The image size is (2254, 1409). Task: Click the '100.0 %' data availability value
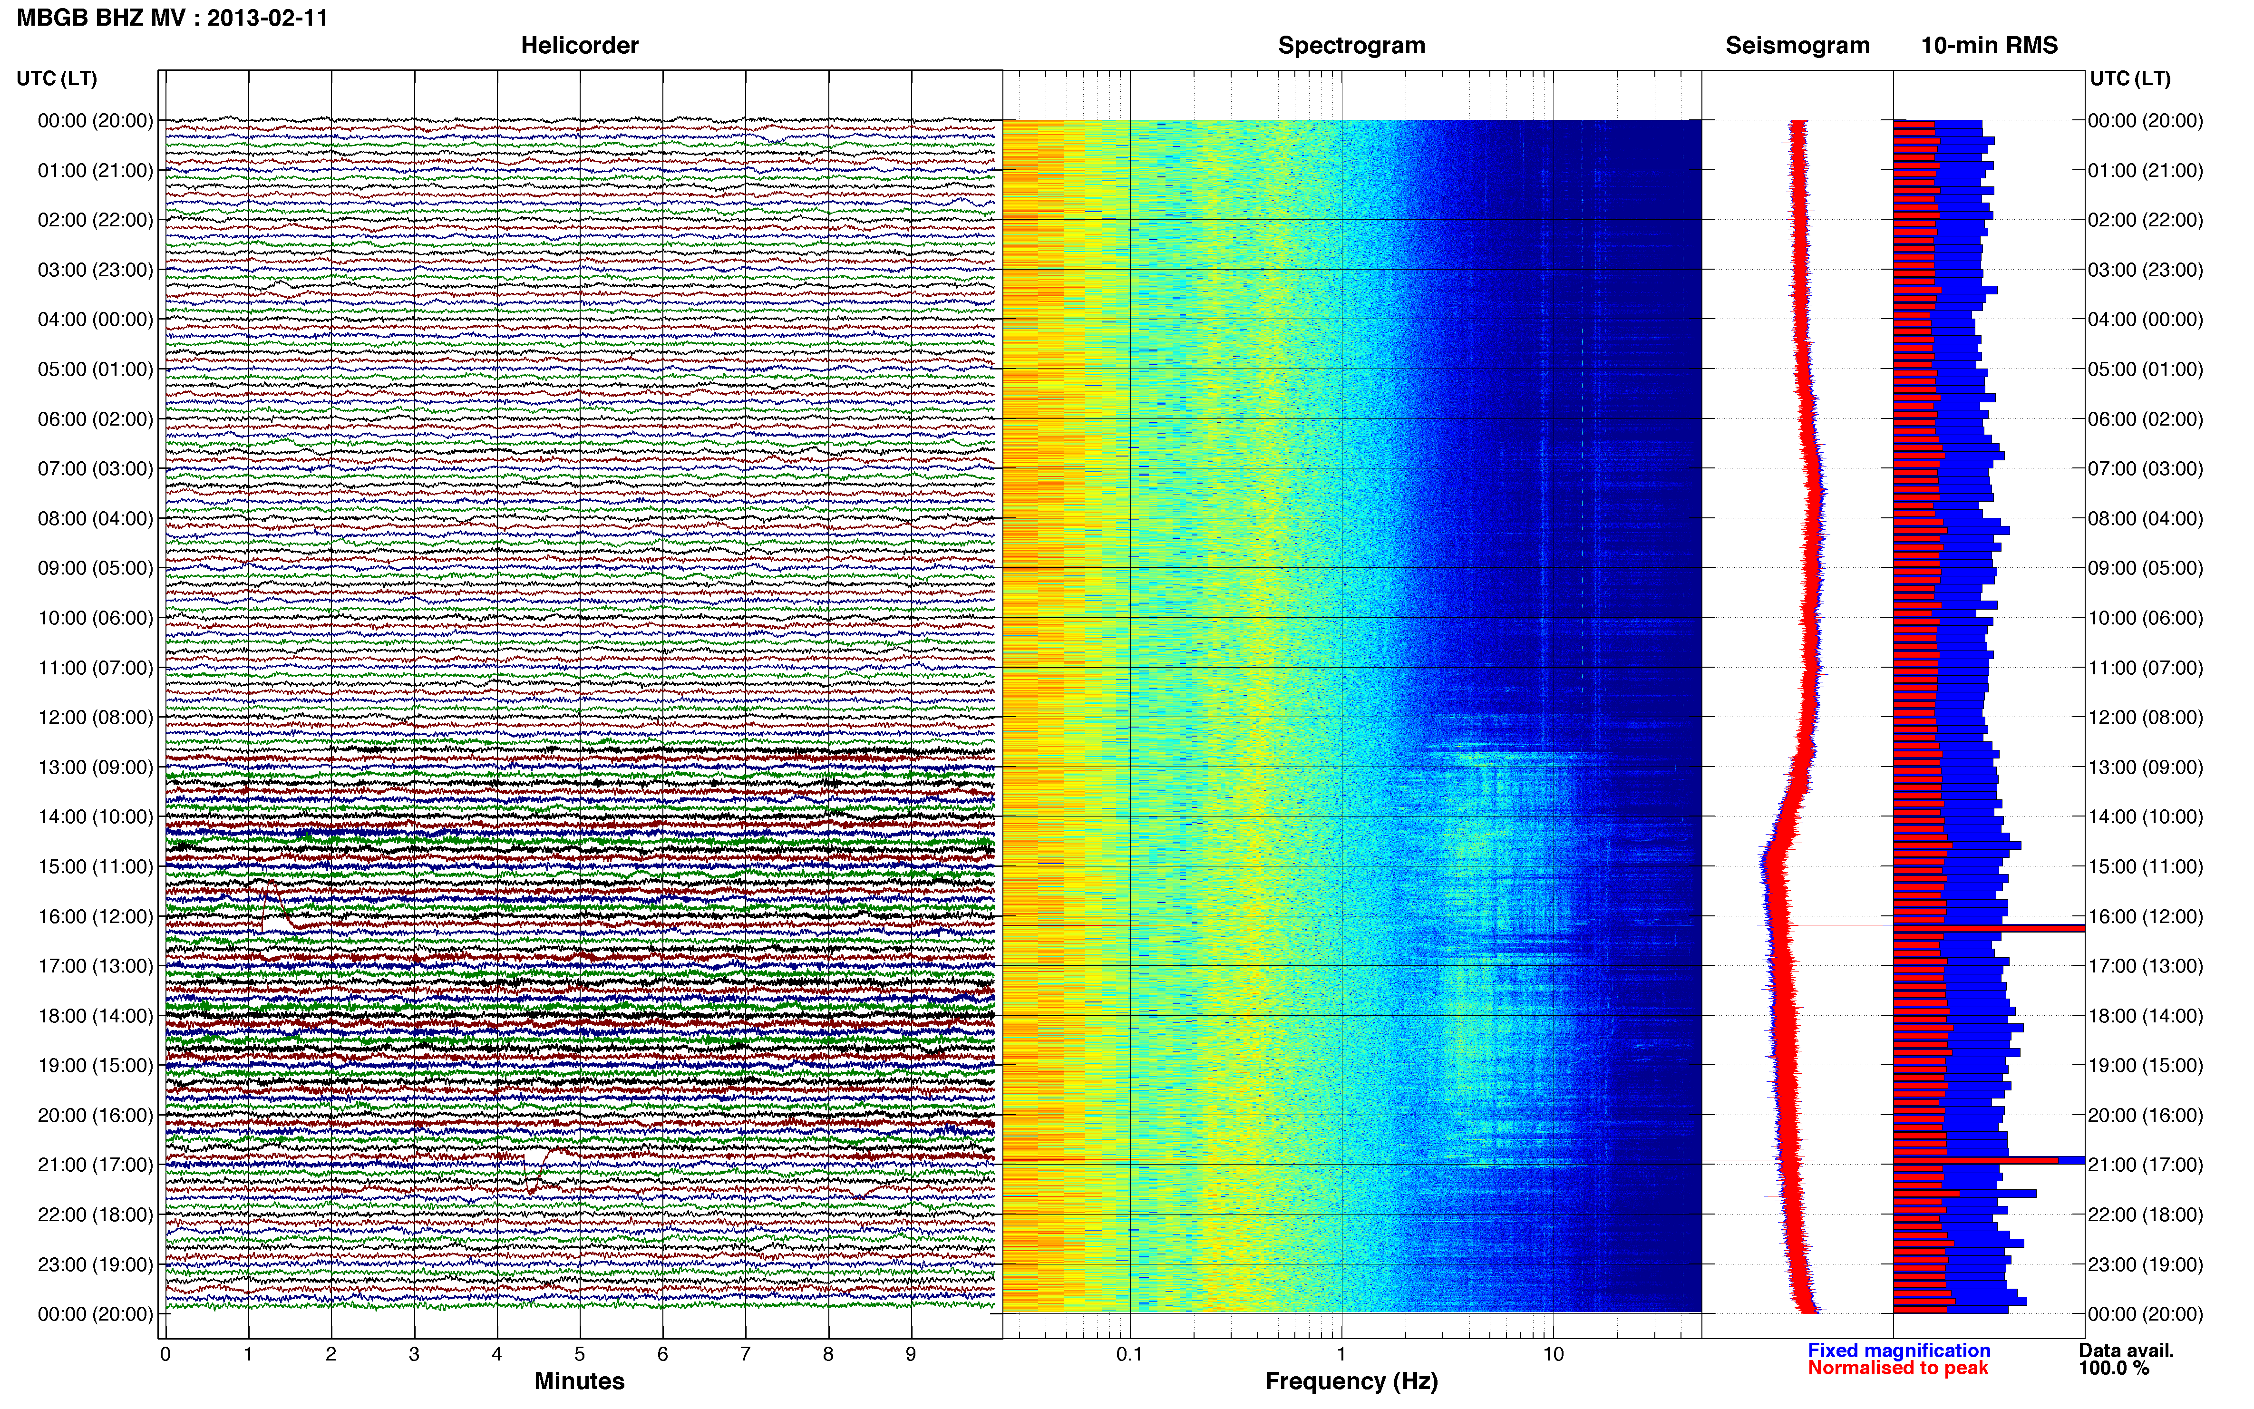[2113, 1368]
